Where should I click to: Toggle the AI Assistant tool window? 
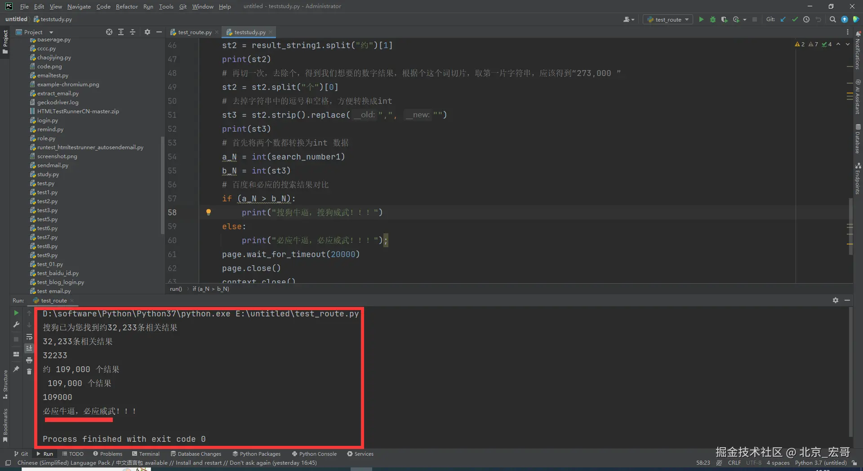(x=858, y=97)
